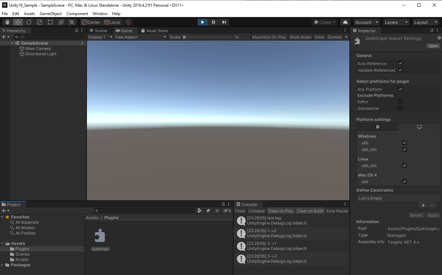This screenshot has width=442, height=275.
Task: Click the Step forward button
Action: coord(224,22)
